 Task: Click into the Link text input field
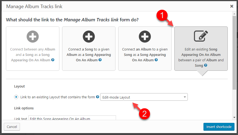pyautogui.click(x=72, y=118)
